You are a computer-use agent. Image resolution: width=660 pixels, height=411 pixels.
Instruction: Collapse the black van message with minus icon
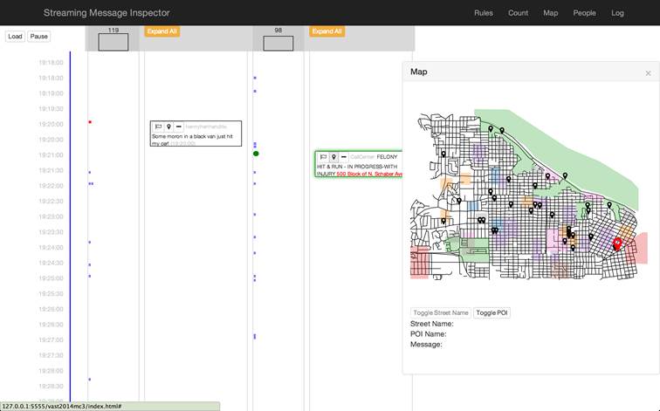(178, 127)
